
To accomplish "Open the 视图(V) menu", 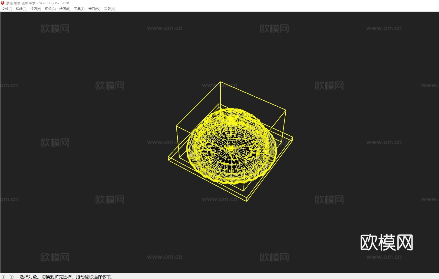I will click(35, 9).
